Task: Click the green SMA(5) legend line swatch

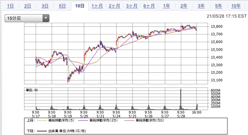Action: pyautogui.click(x=42, y=120)
